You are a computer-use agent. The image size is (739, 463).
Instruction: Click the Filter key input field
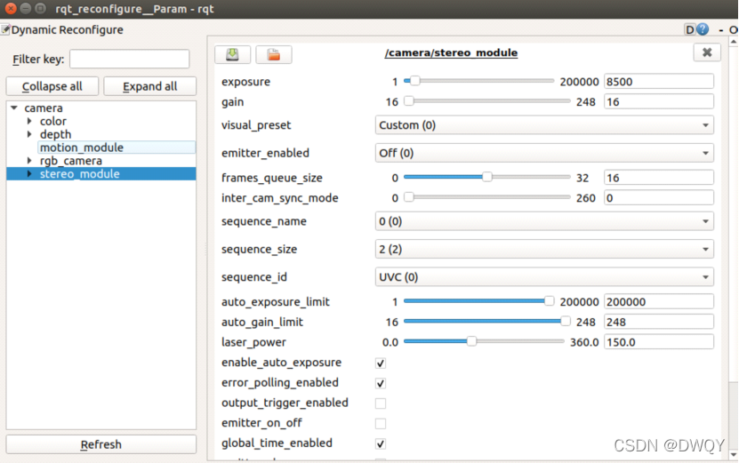coord(130,59)
